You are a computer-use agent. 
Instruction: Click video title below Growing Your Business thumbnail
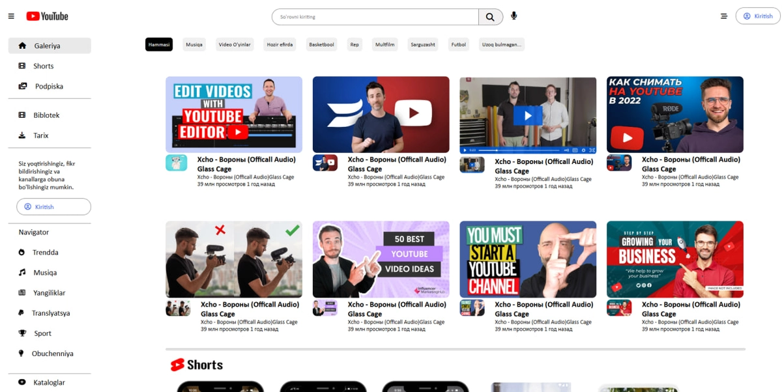pyautogui.click(x=691, y=309)
